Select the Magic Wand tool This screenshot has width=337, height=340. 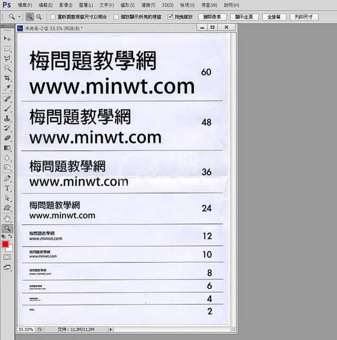(x=7, y=68)
